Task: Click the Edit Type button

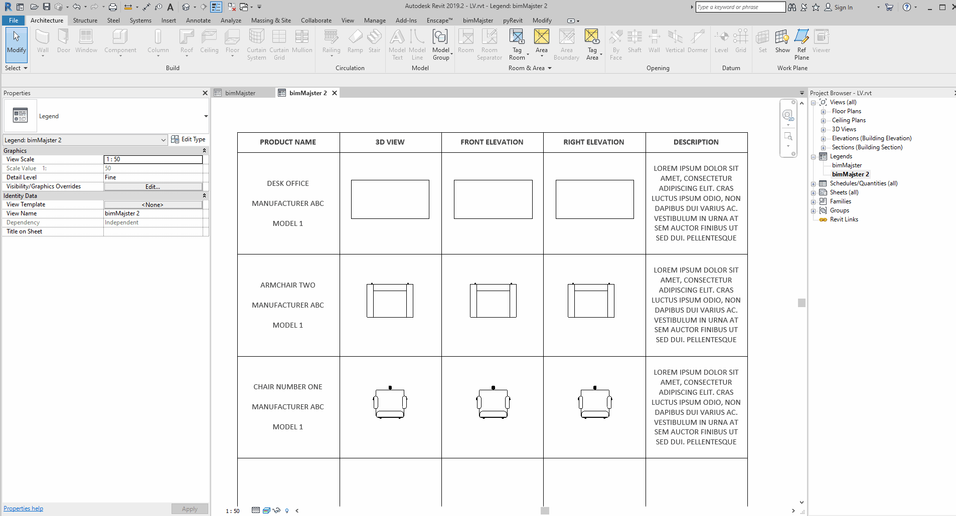Action: (188, 139)
